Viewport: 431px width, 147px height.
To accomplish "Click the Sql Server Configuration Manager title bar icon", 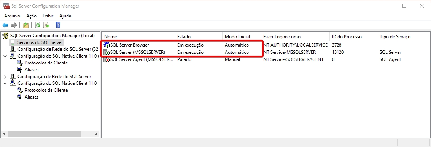I will [x=6, y=6].
